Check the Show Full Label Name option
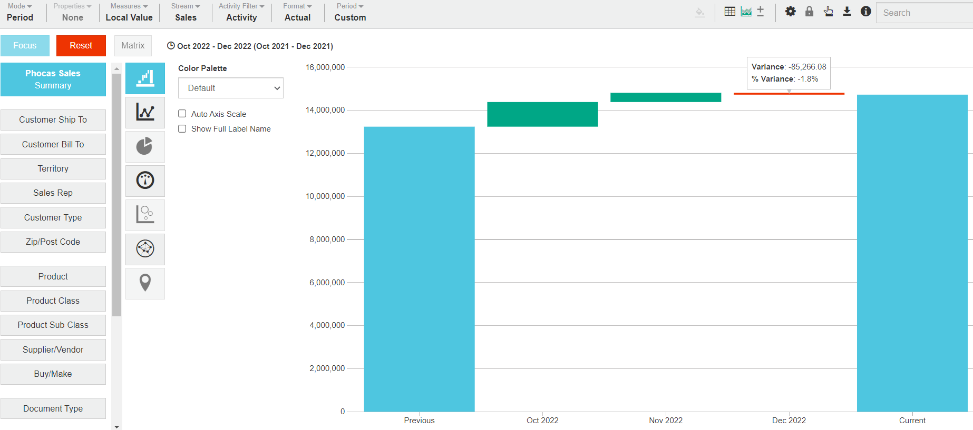The height and width of the screenshot is (430, 973). click(182, 129)
